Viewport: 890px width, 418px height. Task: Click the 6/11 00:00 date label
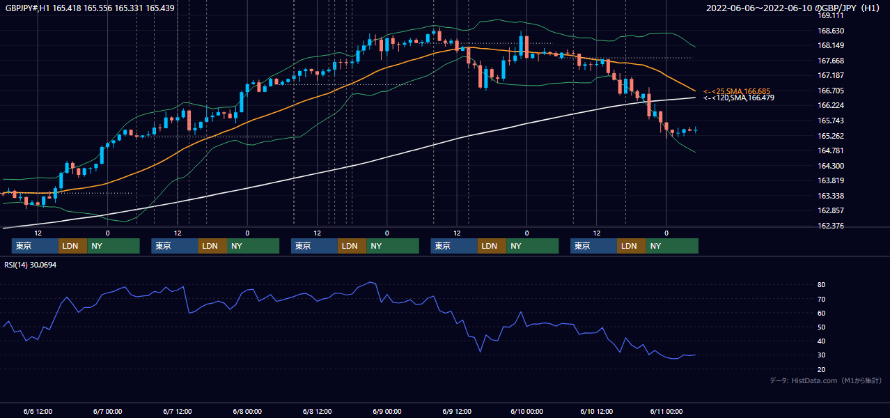tap(666, 411)
